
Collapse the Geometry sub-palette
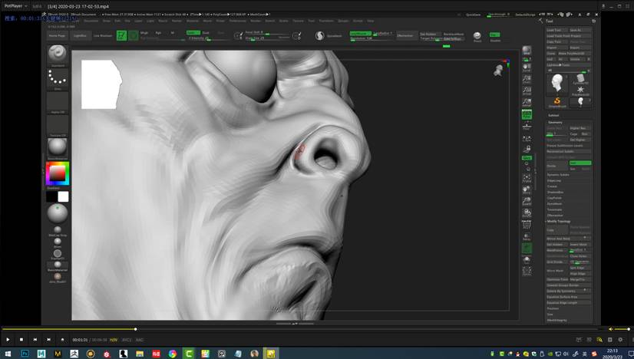[x=555, y=122]
